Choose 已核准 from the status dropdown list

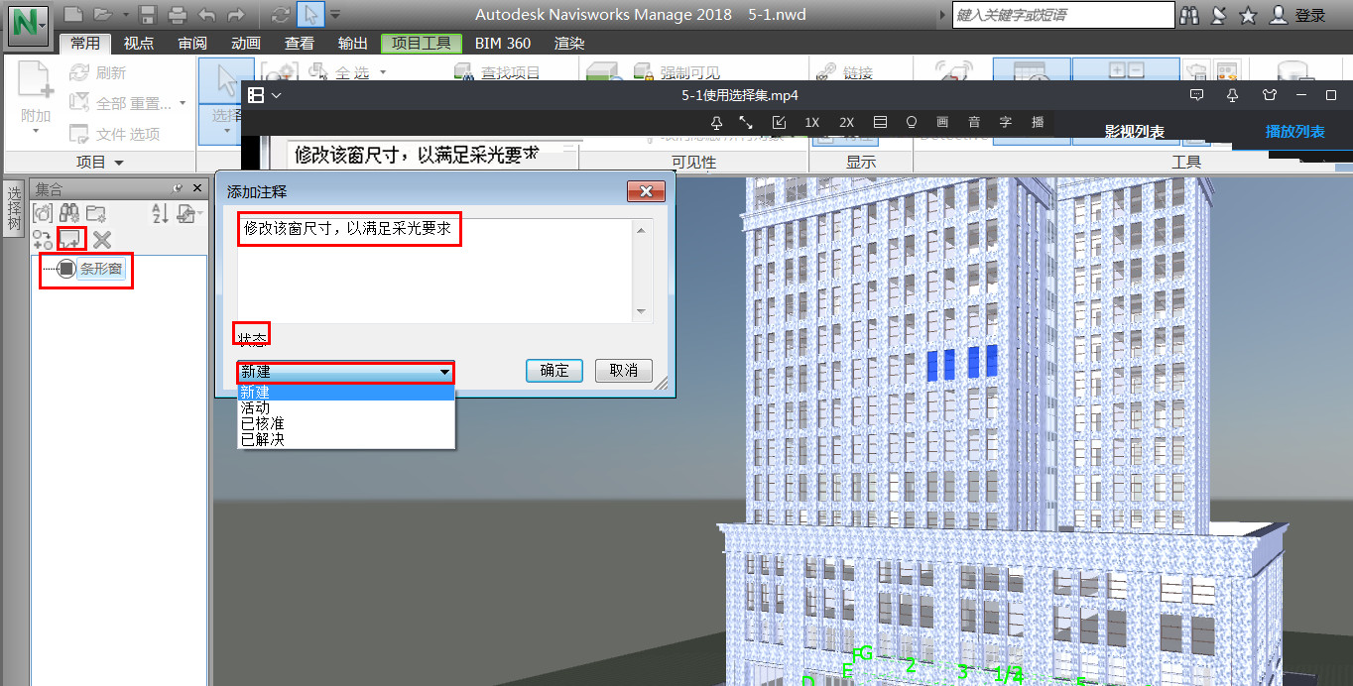(x=345, y=423)
